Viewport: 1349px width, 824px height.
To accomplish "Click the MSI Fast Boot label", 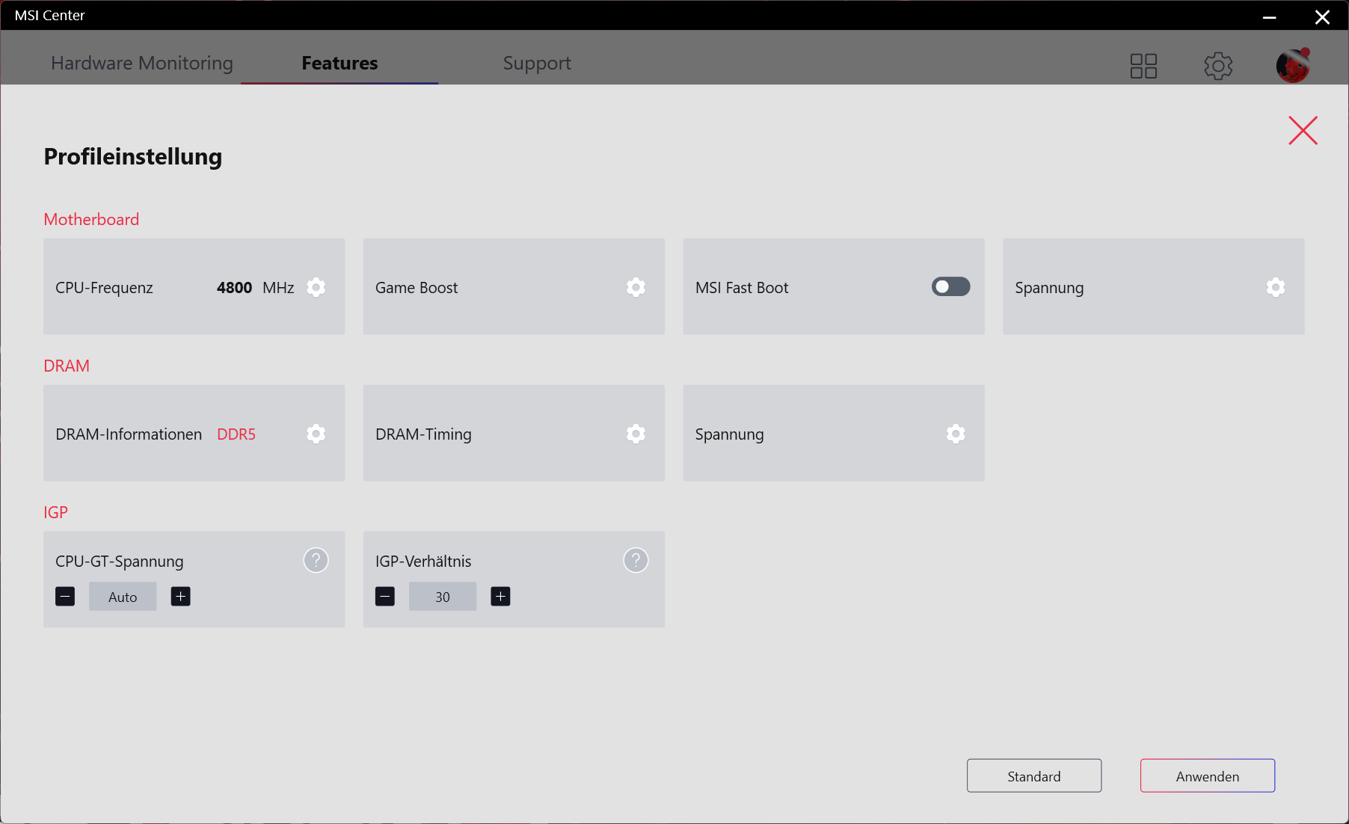I will 742,288.
